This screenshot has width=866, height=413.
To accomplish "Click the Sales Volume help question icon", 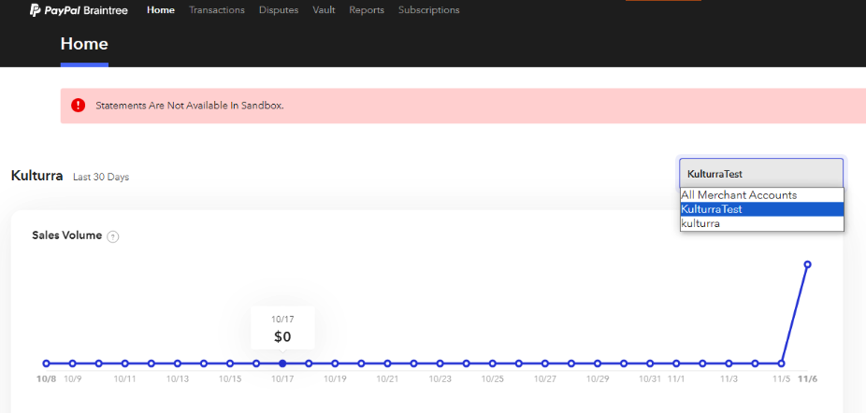I will [x=112, y=237].
